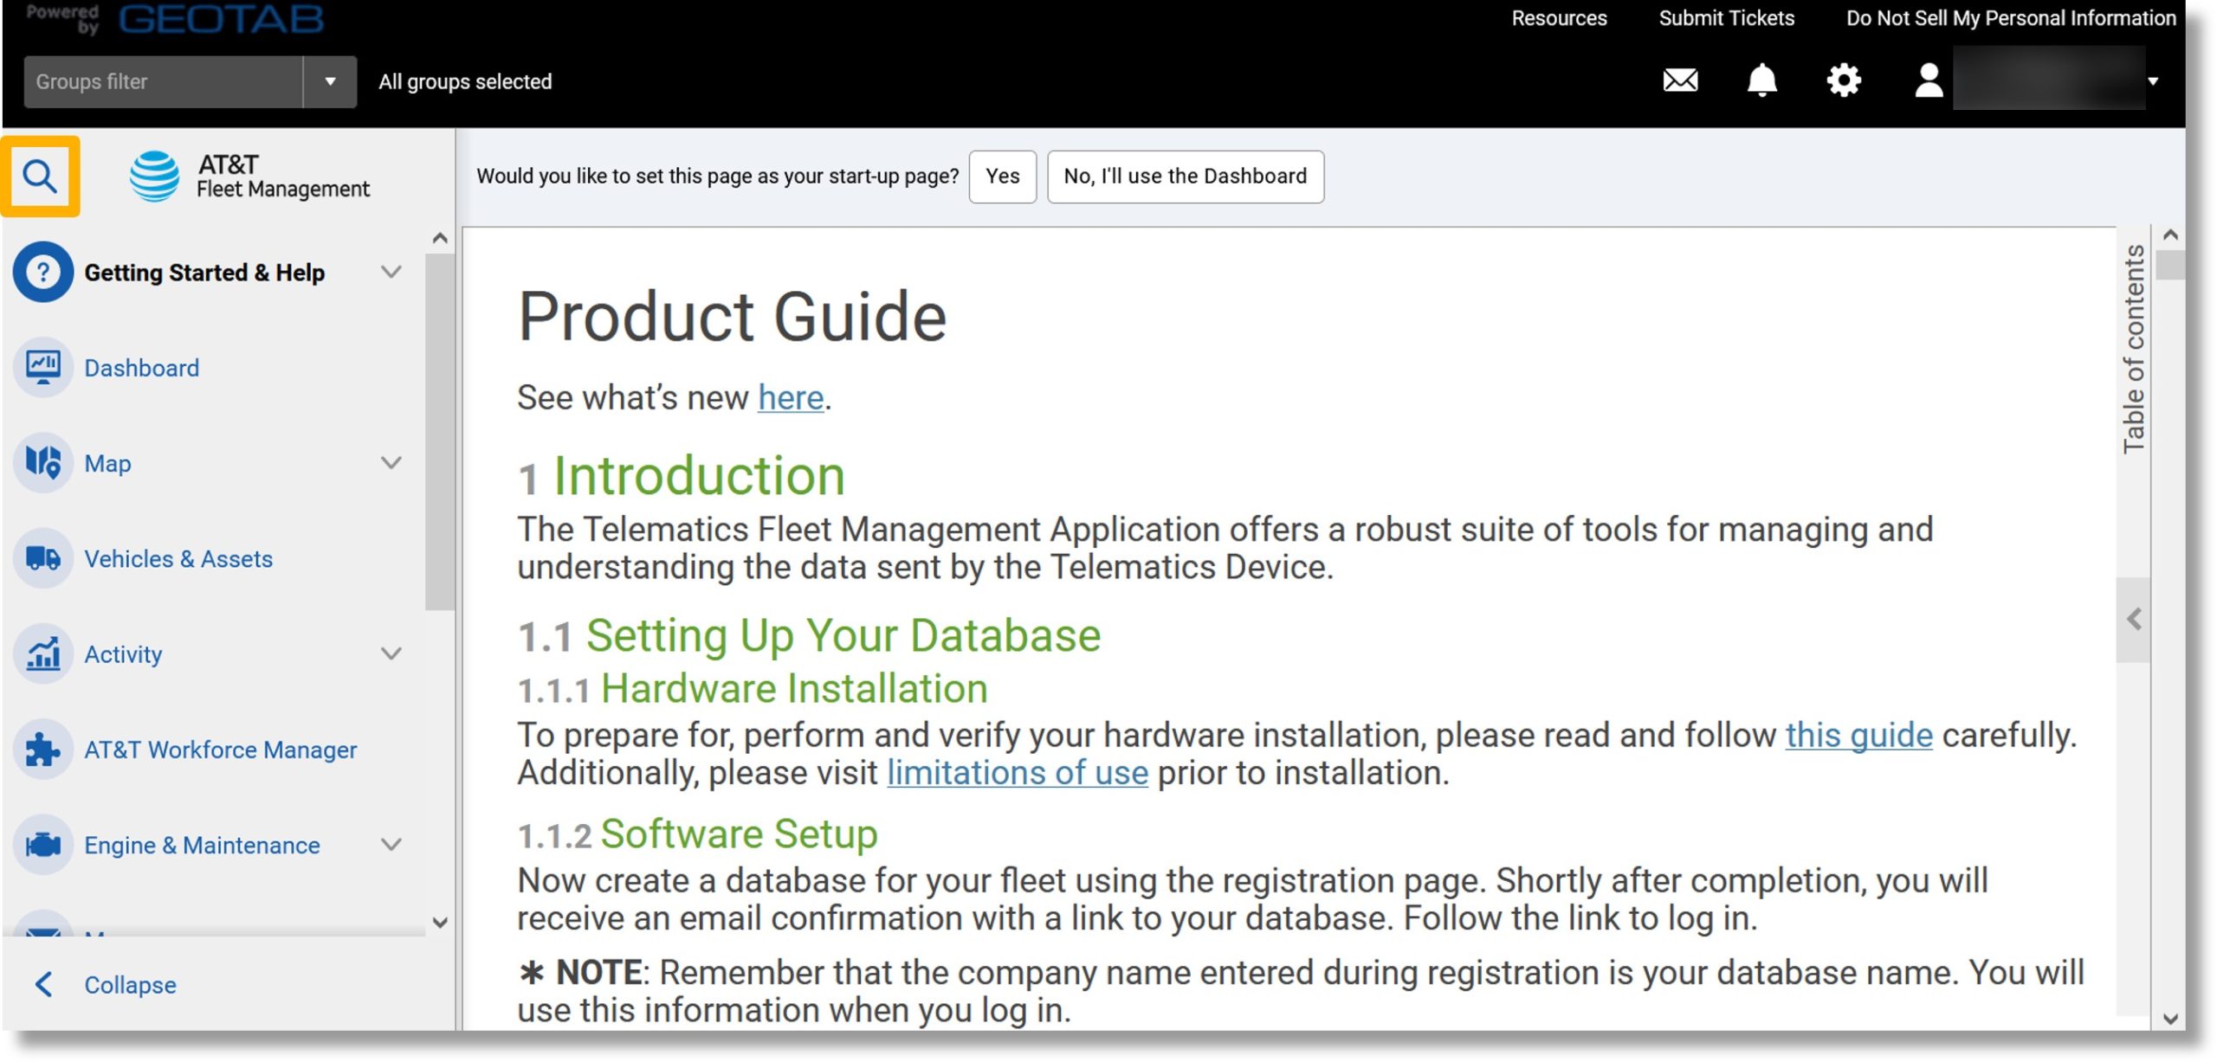Select Yes to set startup page
The width and height of the screenshot is (2217, 1062).
(1004, 175)
